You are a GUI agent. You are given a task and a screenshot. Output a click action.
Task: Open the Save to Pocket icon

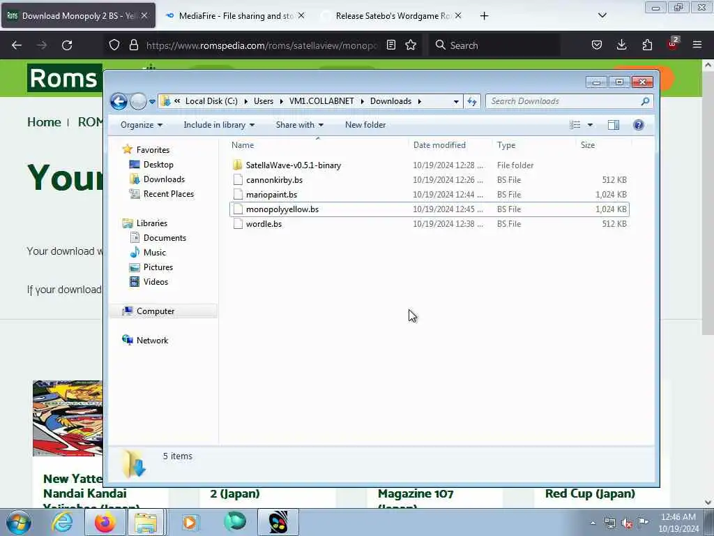coord(597,45)
